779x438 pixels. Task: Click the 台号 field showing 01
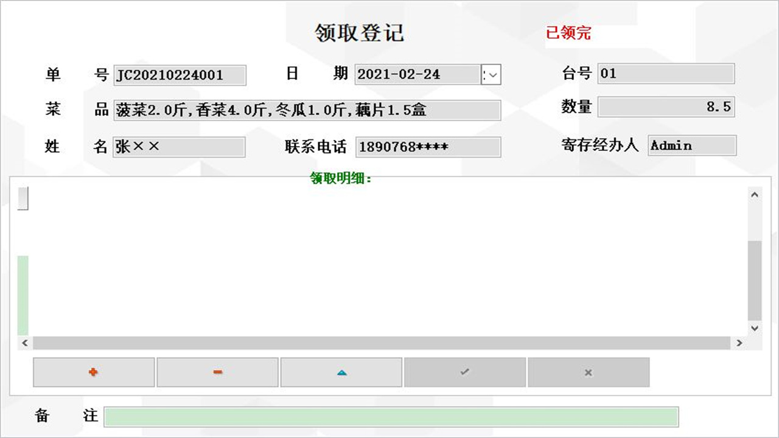click(665, 74)
